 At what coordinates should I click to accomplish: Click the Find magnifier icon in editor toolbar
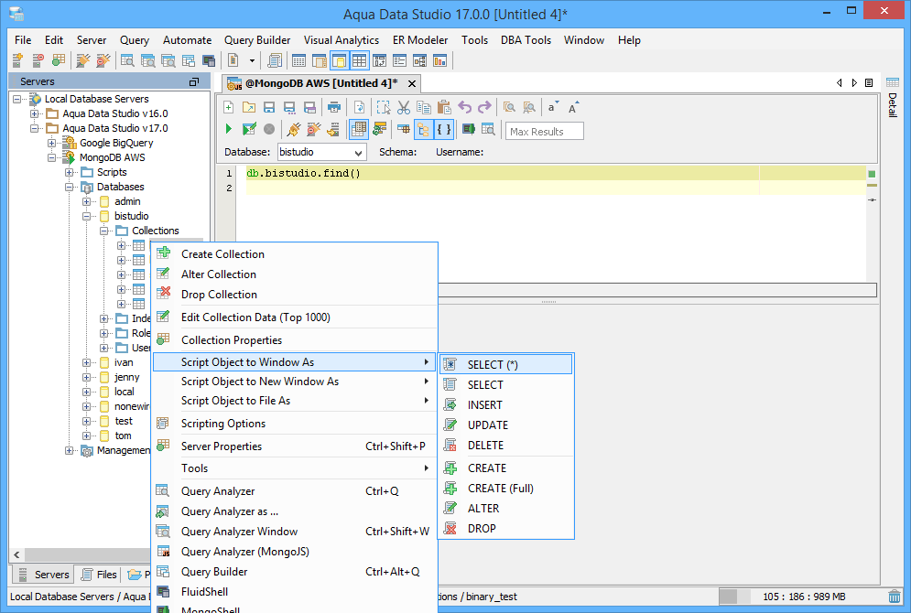tap(510, 107)
